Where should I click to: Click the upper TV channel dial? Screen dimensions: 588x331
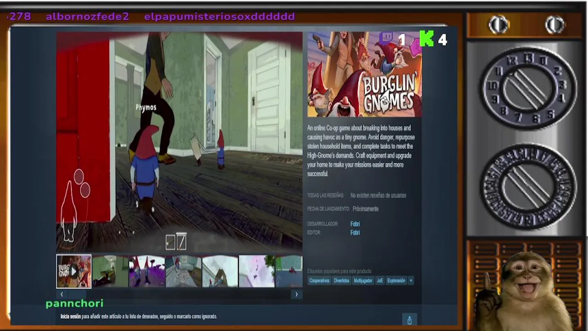click(528, 88)
